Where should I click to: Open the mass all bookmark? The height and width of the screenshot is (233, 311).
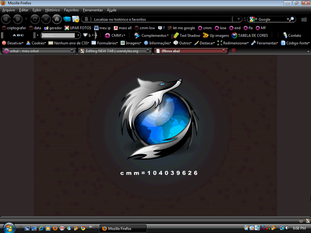(122, 28)
